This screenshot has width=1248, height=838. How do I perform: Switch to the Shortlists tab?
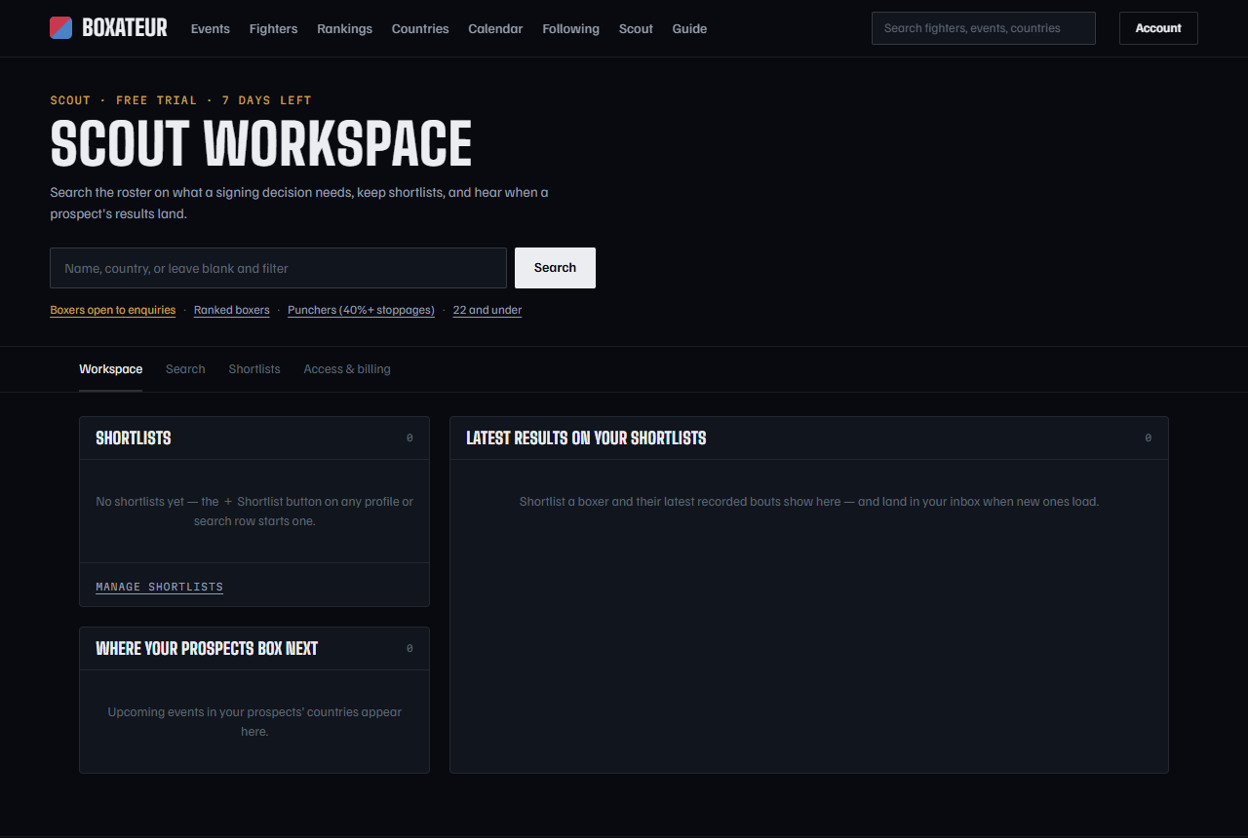click(x=254, y=369)
